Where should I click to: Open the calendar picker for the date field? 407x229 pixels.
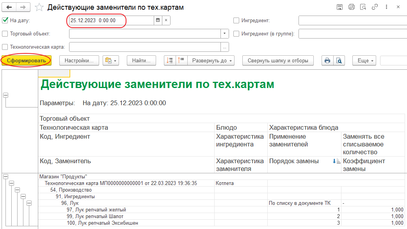point(158,21)
